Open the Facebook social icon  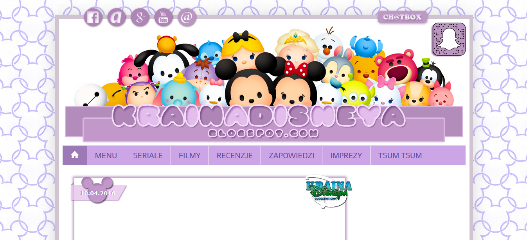[x=93, y=18]
